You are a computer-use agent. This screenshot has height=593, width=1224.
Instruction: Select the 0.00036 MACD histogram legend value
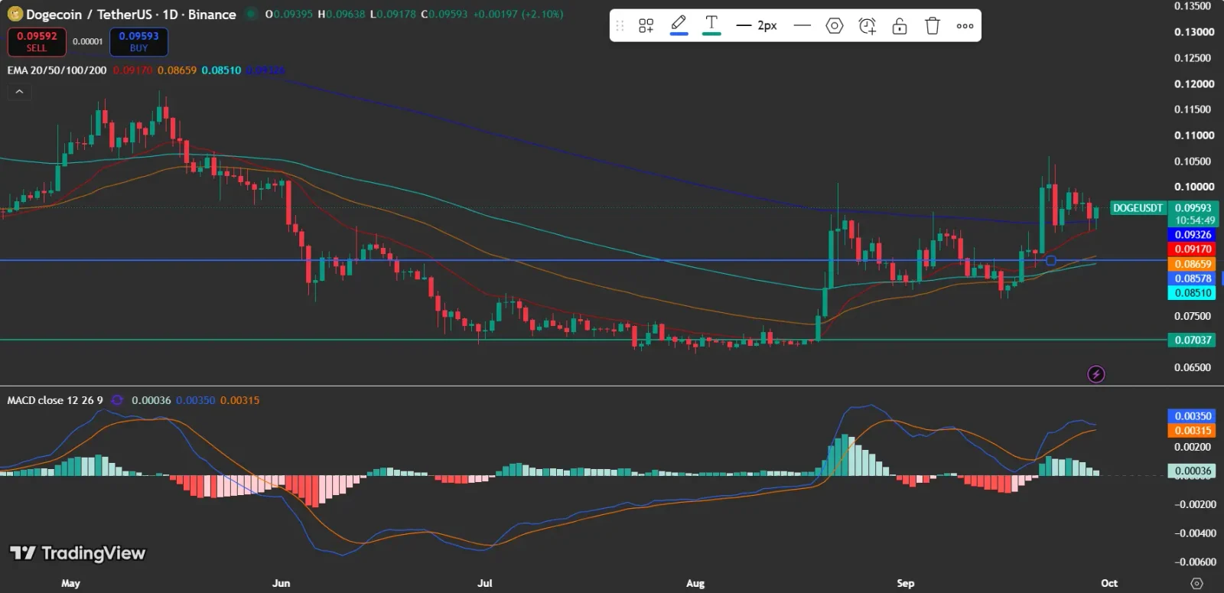coord(151,400)
